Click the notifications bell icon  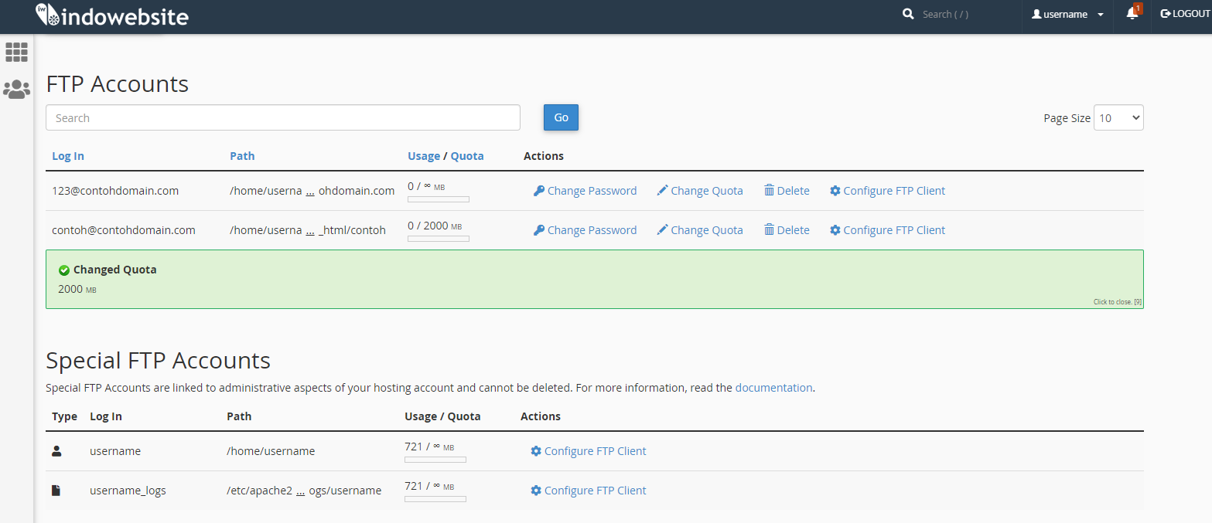pos(1132,14)
